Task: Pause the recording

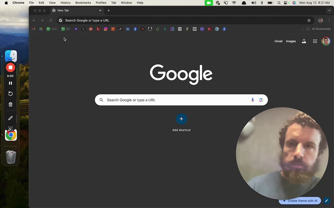Action: pos(10,83)
